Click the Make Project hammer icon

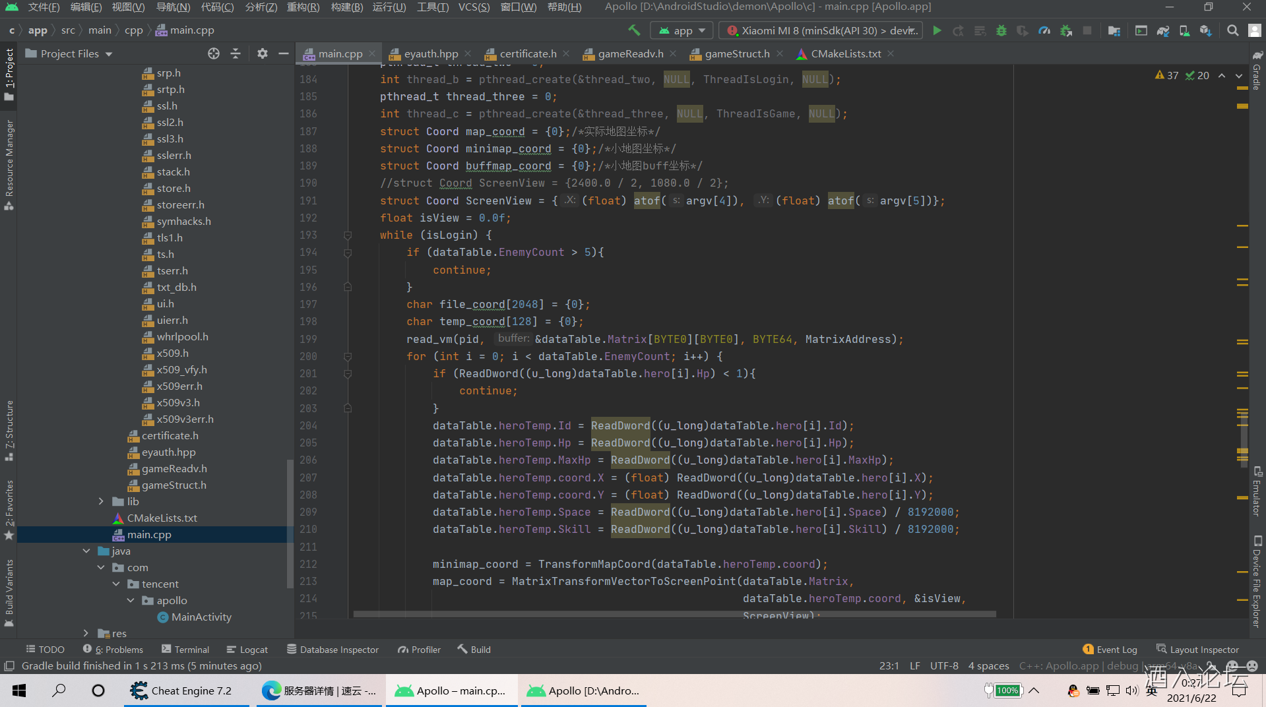click(x=634, y=30)
